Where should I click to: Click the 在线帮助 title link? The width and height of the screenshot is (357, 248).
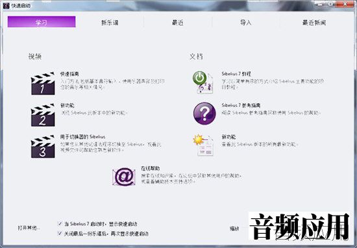(151, 168)
